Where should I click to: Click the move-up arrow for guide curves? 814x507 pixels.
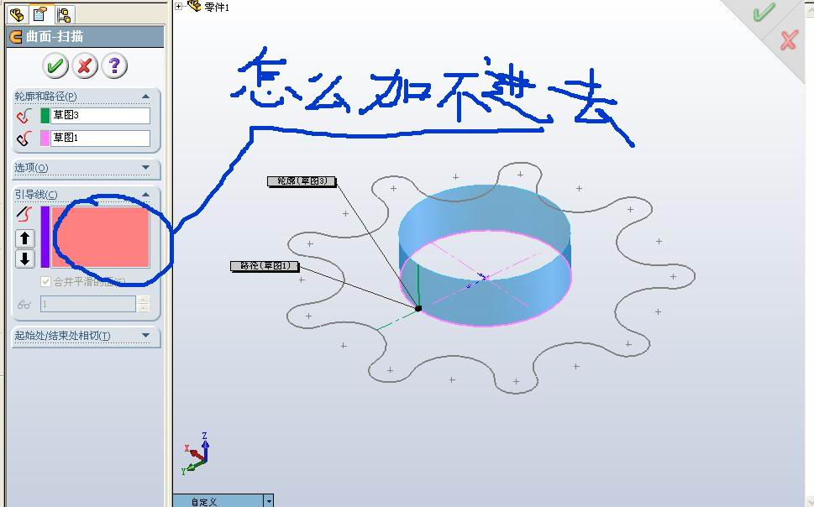tap(24, 239)
